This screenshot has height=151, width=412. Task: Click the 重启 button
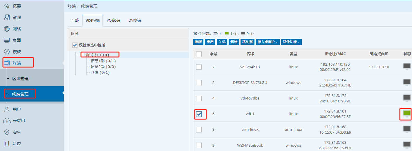click(x=210, y=42)
